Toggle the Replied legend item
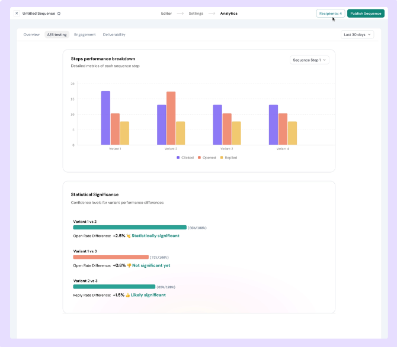 click(229, 158)
